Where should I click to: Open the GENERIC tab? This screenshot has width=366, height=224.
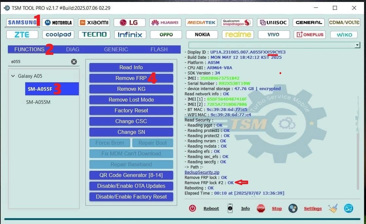(116, 49)
